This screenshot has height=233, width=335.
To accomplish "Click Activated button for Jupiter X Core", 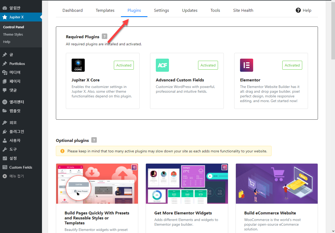I will [x=124, y=65].
